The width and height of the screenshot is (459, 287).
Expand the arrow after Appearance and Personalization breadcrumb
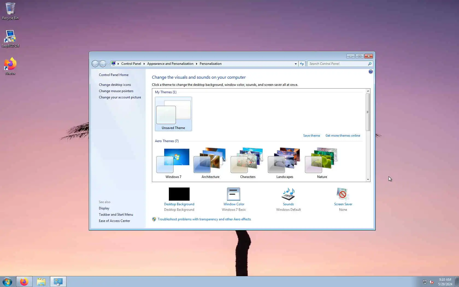(196, 64)
